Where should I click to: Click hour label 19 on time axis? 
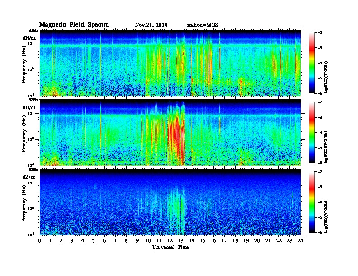tap(246, 241)
